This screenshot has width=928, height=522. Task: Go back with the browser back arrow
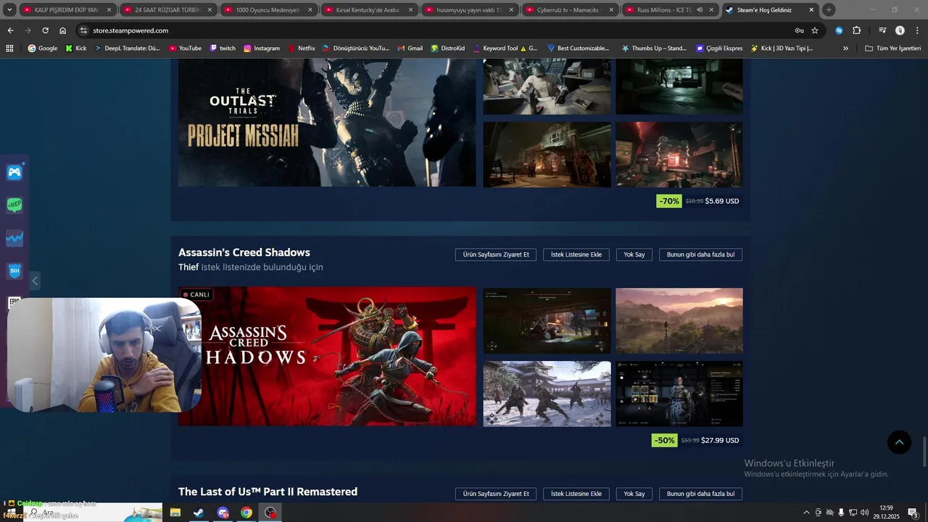tap(10, 30)
